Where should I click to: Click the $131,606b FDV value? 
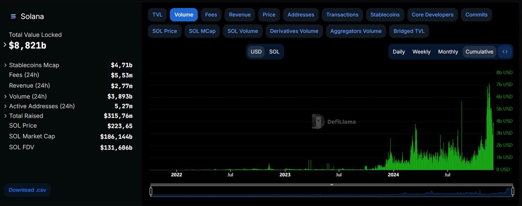pyautogui.click(x=116, y=147)
